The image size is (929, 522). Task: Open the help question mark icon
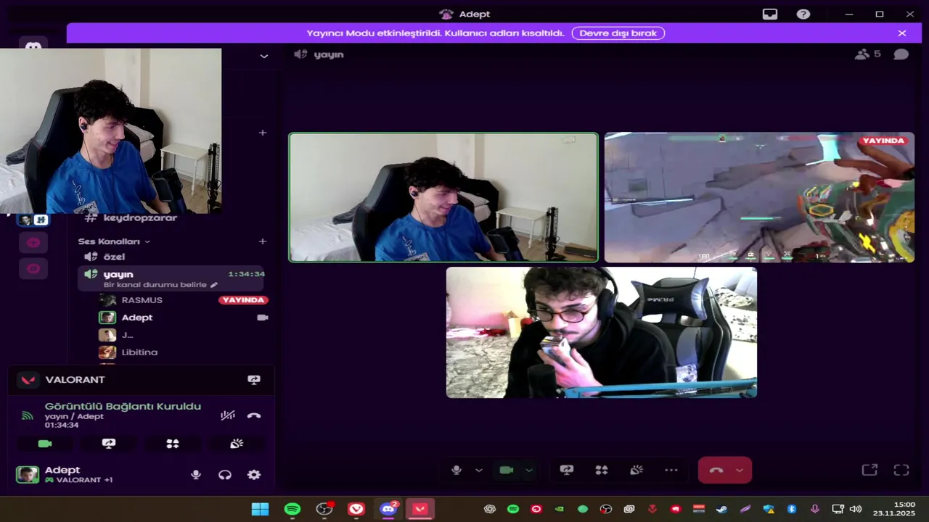point(803,14)
